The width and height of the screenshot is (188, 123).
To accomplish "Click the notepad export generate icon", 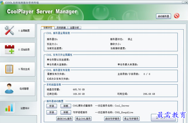I will pyautogui.click(x=9, y=69).
